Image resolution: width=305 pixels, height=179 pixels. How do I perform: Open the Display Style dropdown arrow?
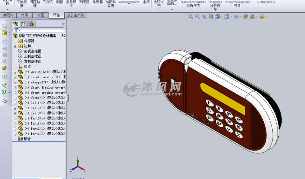pyautogui.click(x=231, y=17)
